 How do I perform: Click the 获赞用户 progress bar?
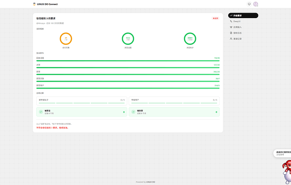click(x=128, y=88)
